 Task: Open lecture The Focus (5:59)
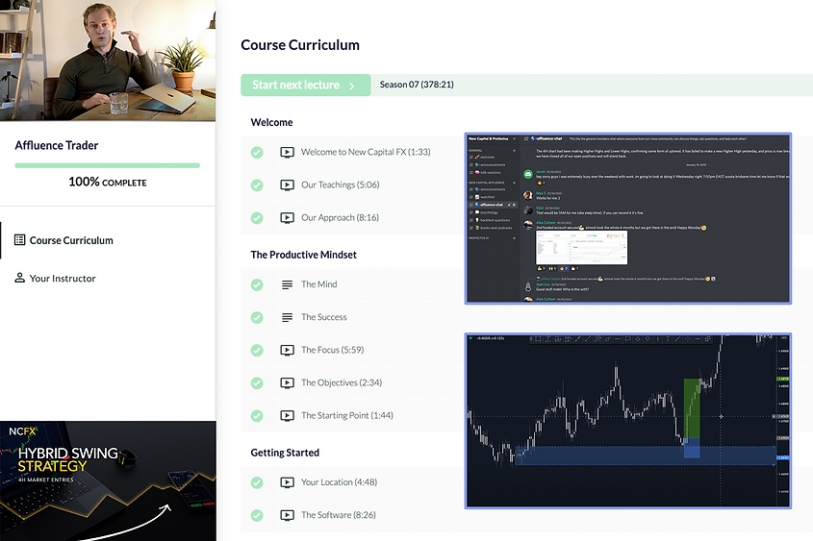click(x=332, y=350)
